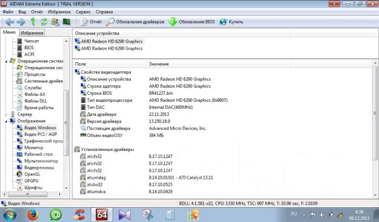The image size is (379, 222).
Task: Open Firefox from the taskbar
Action: pyautogui.click(x=33, y=215)
